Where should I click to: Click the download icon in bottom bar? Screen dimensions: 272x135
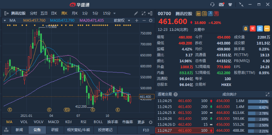pyautogui.click(x=7, y=130)
